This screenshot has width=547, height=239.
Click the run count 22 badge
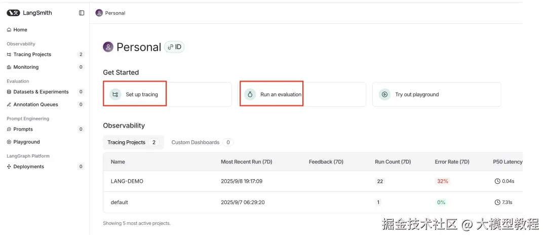pos(380,181)
